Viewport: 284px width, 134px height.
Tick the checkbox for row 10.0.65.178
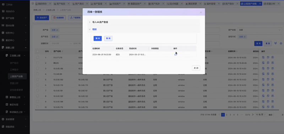click(x=38, y=85)
